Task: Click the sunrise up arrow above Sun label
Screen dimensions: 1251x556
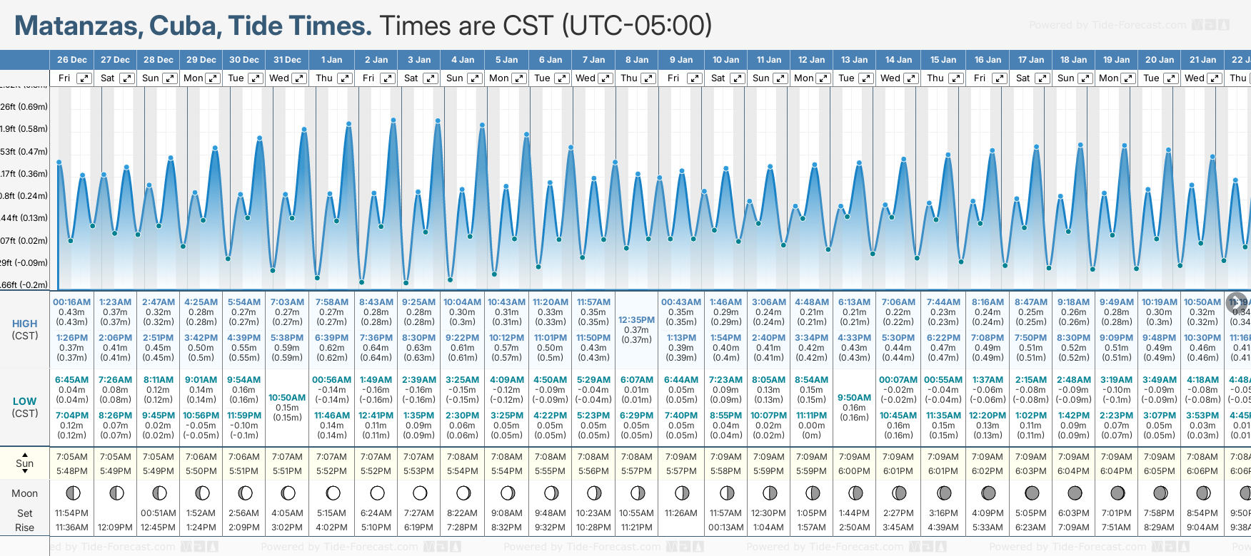Action: [25, 454]
